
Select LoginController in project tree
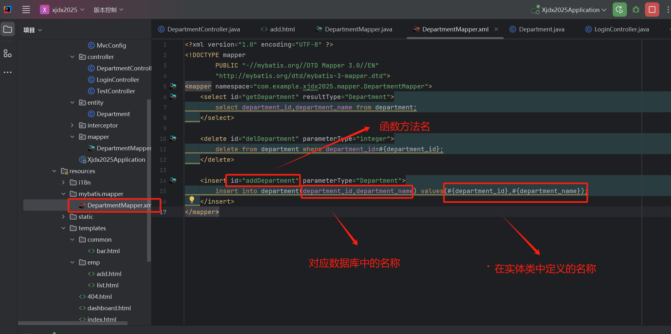[114, 80]
